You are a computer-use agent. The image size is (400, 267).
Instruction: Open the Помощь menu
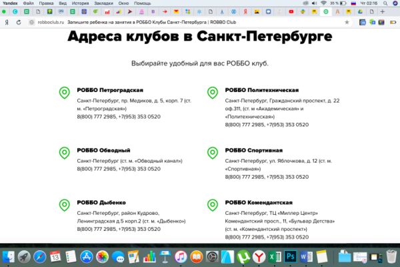(x=143, y=3)
